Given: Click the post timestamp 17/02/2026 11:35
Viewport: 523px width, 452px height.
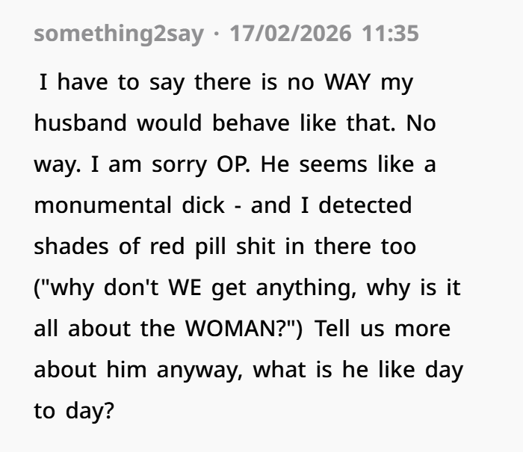Looking at the screenshot, I should (324, 34).
